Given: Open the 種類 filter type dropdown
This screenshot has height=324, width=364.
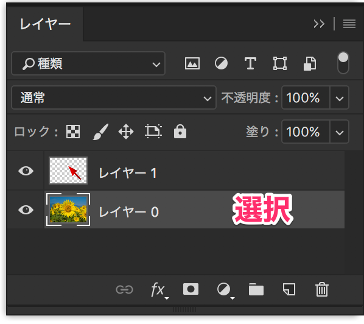Looking at the screenshot, I should click(88, 63).
